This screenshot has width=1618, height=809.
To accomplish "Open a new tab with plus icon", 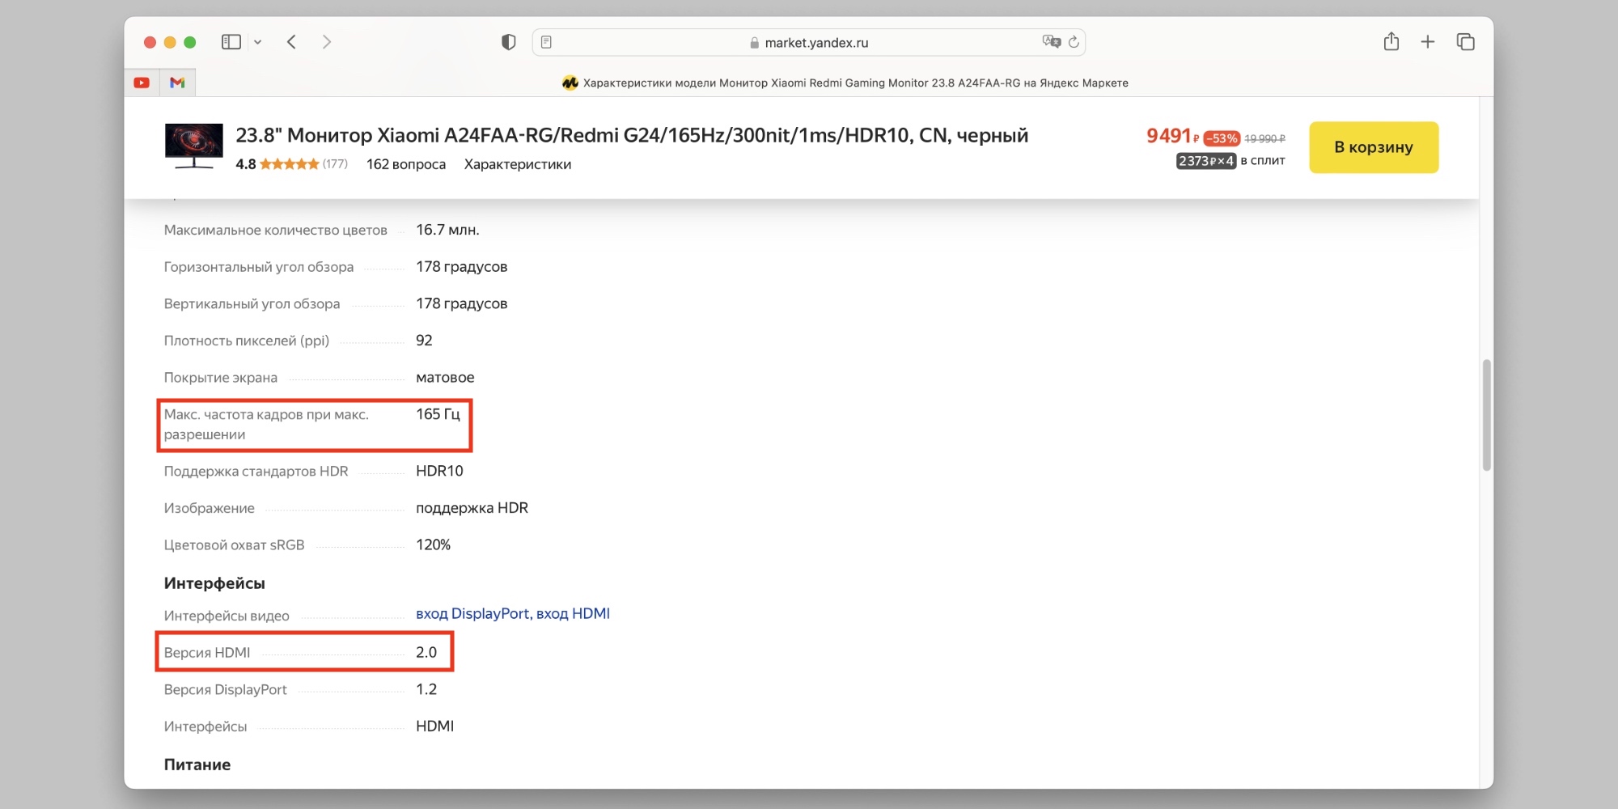I will point(1428,42).
